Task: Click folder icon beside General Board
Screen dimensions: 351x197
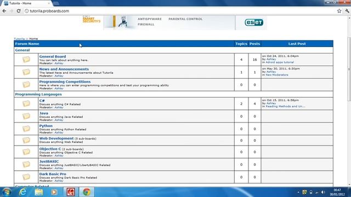Action: [x=26, y=60]
